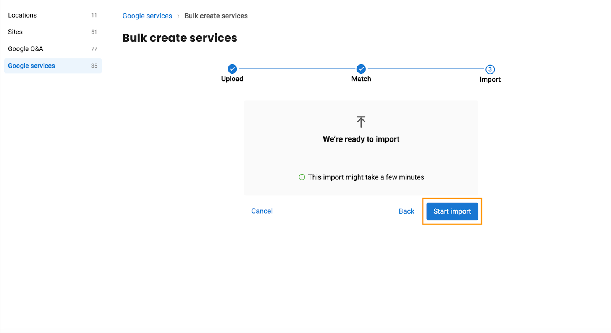This screenshot has height=333, width=611.
Task: Click the 'We're ready to import' heading
Action: tap(361, 139)
